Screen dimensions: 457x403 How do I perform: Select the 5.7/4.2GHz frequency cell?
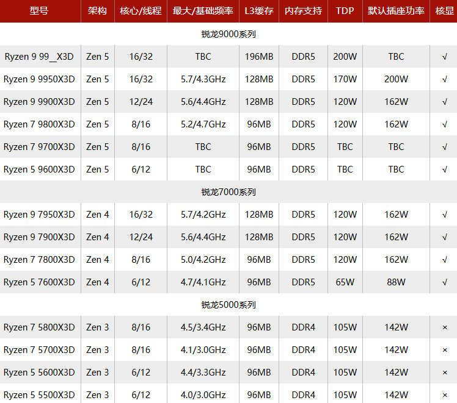click(x=203, y=215)
